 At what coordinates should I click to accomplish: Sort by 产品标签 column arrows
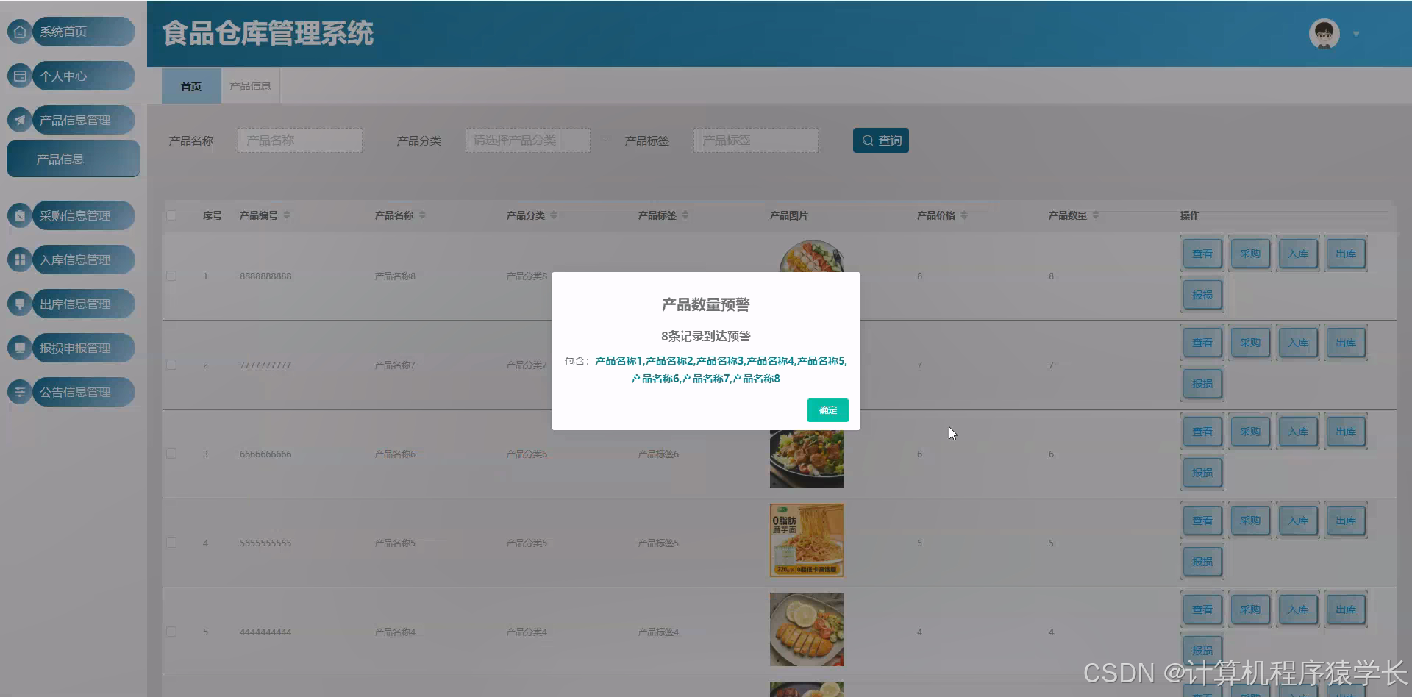click(x=685, y=215)
